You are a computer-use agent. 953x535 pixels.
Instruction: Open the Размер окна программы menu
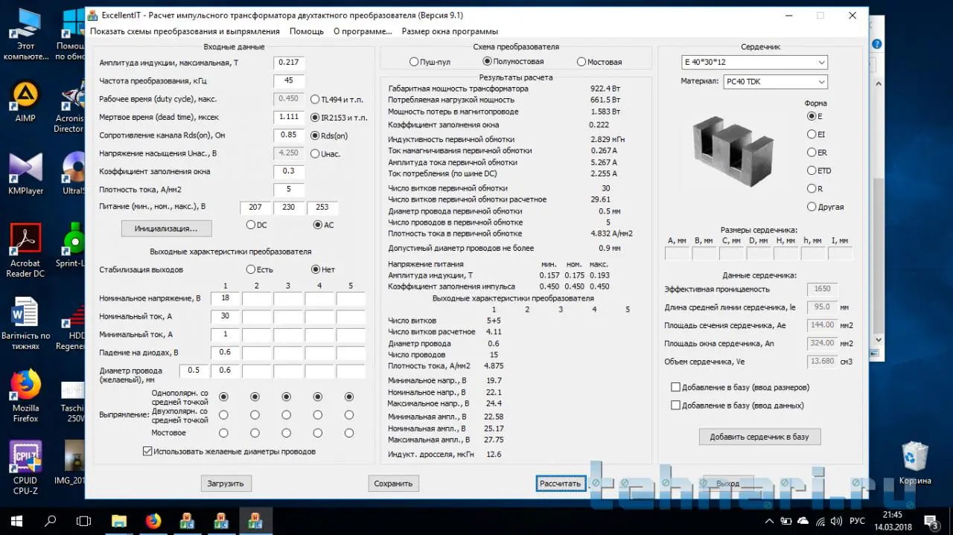click(450, 31)
